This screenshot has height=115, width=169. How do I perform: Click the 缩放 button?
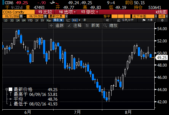[110, 26]
